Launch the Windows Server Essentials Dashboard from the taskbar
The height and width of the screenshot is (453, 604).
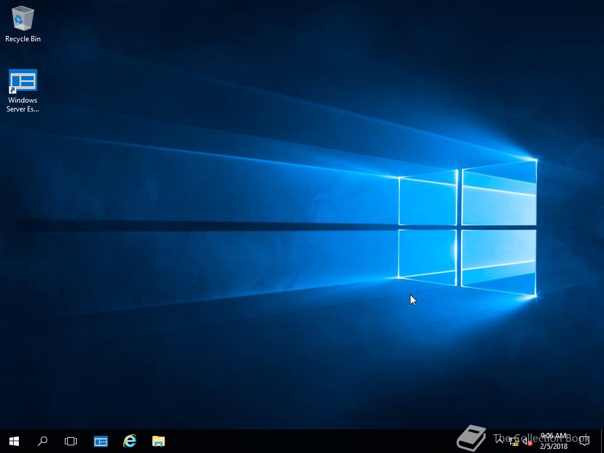pyautogui.click(x=101, y=441)
